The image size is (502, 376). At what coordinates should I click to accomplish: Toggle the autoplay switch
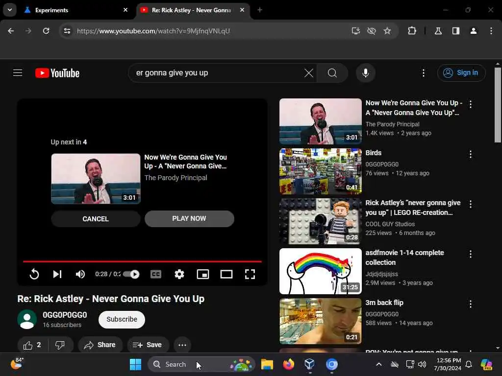(131, 274)
